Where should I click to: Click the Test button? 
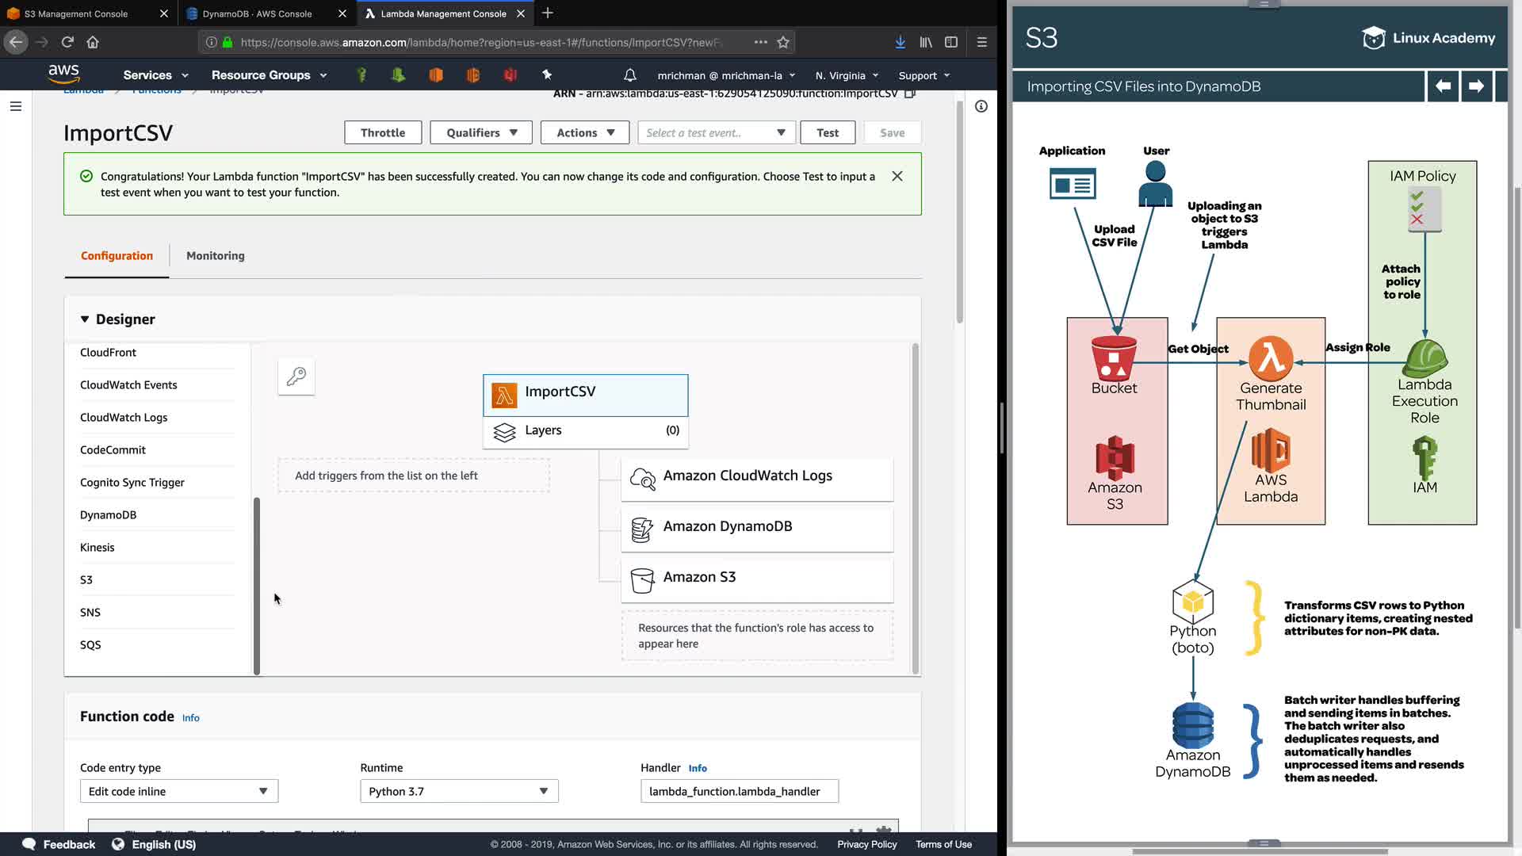pos(827,132)
